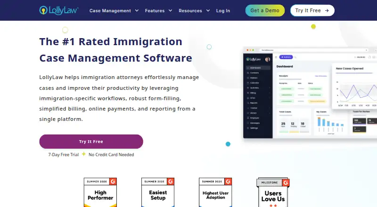Click the G2 Highest User Adoption badge

pyautogui.click(x=215, y=192)
